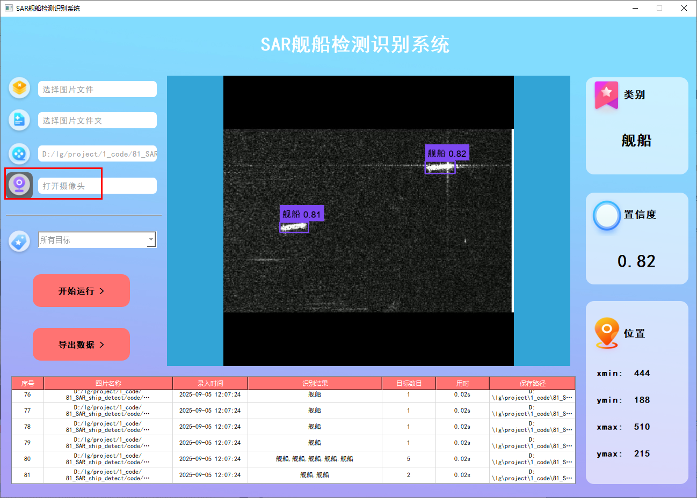
Task: Click the result cell with five 舰船 entries
Action: click(315, 459)
